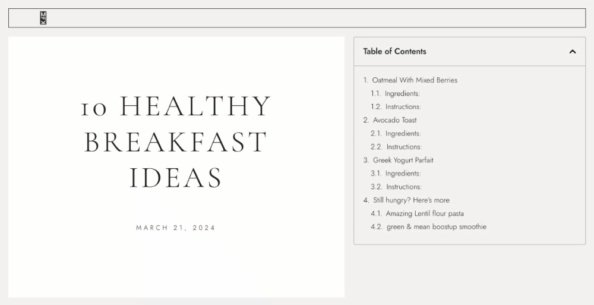Click the number 4 list marker
This screenshot has width=594, height=305.
click(366, 200)
